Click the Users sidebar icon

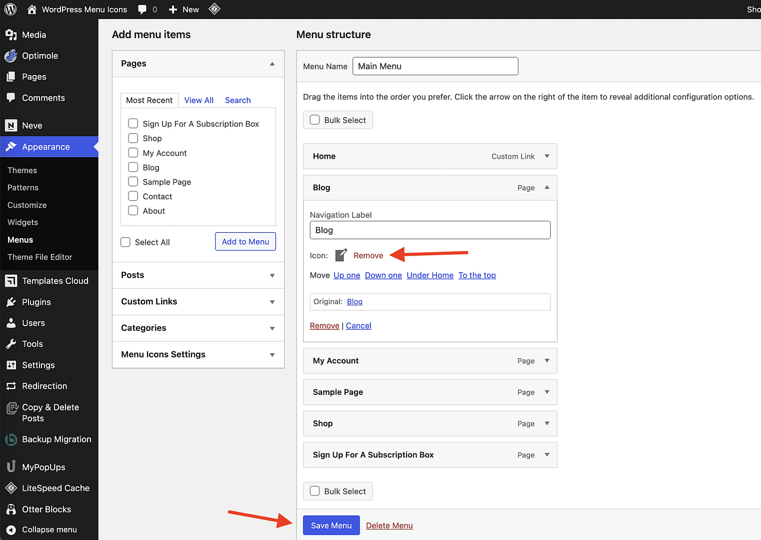(11, 323)
